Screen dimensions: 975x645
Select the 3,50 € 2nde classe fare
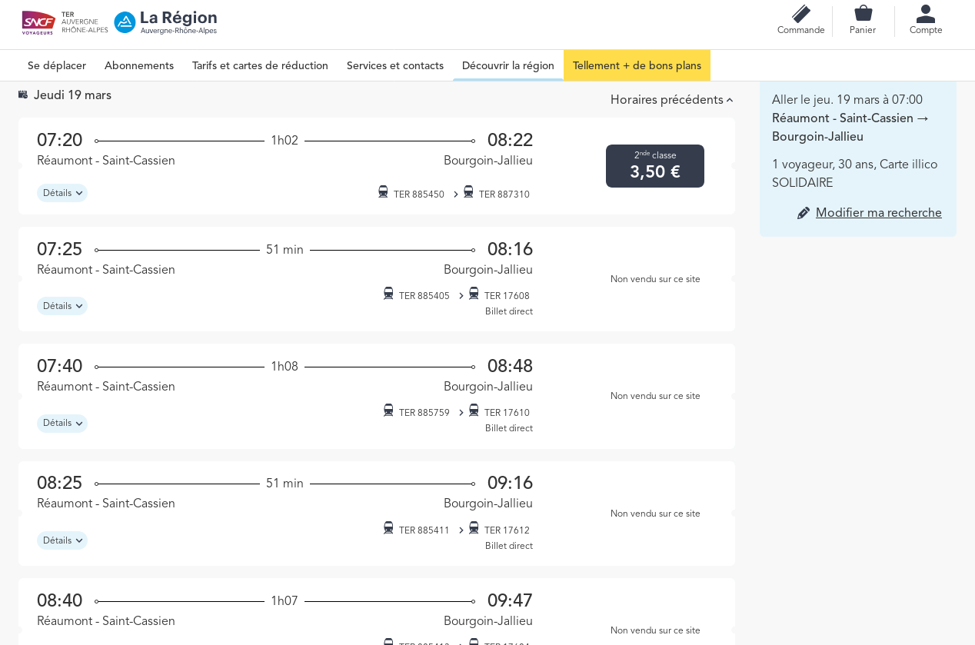click(654, 166)
